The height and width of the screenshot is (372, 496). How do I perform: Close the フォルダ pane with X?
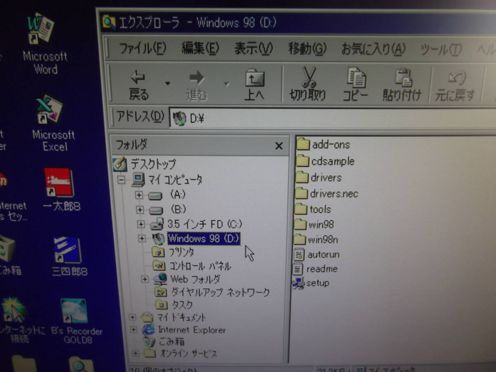[x=279, y=145]
